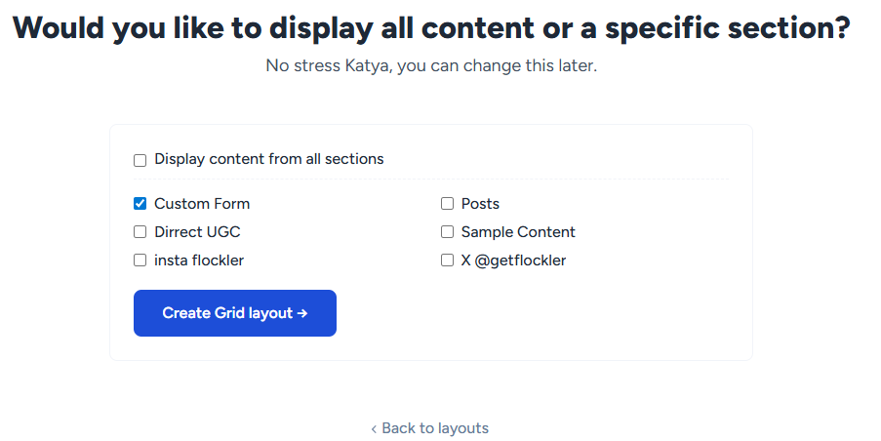Check the insta flockler checkbox
Screen dimensions: 881x441
click(x=140, y=261)
